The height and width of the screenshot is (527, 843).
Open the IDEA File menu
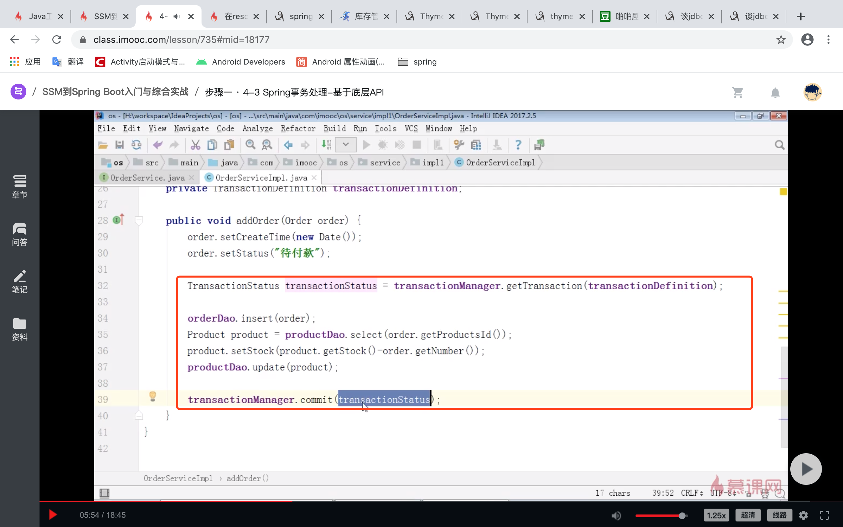(106, 128)
